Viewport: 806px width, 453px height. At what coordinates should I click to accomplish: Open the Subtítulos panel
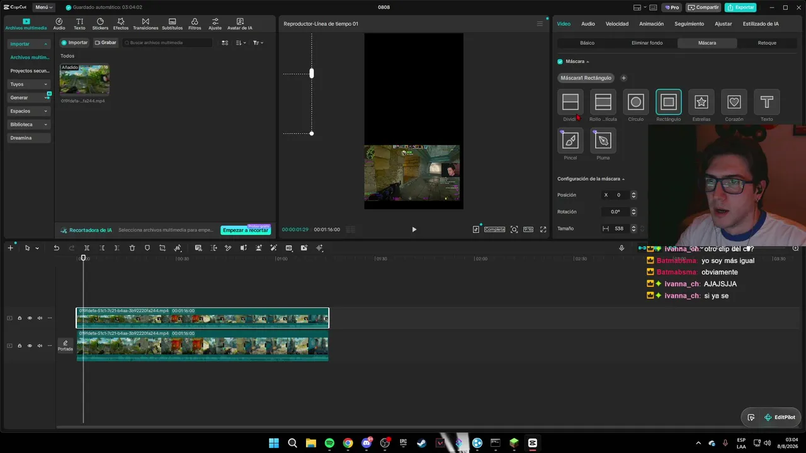pyautogui.click(x=172, y=24)
